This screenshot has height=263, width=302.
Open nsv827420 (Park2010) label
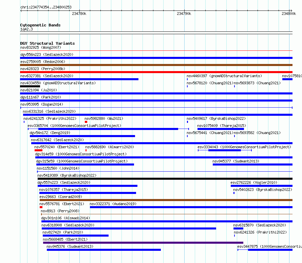point(63,232)
